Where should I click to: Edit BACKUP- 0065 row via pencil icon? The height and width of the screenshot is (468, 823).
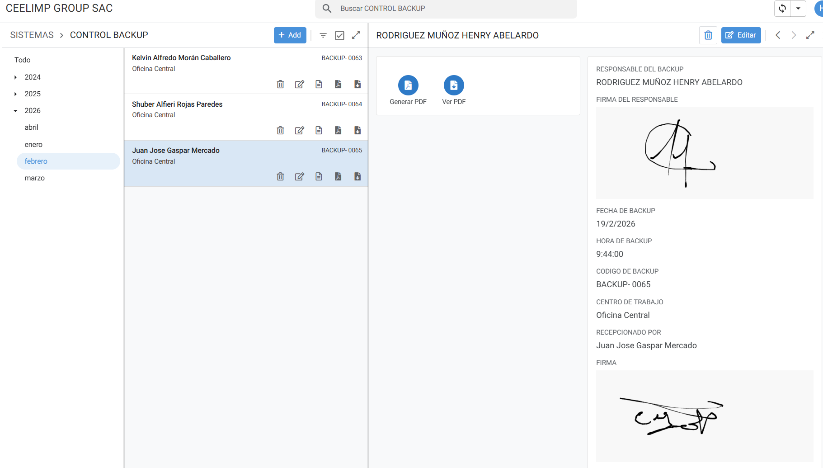[x=300, y=176]
